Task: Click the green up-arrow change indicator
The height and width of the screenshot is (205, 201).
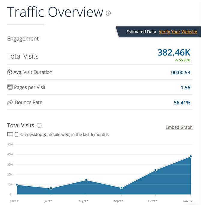Action: pyautogui.click(x=177, y=60)
